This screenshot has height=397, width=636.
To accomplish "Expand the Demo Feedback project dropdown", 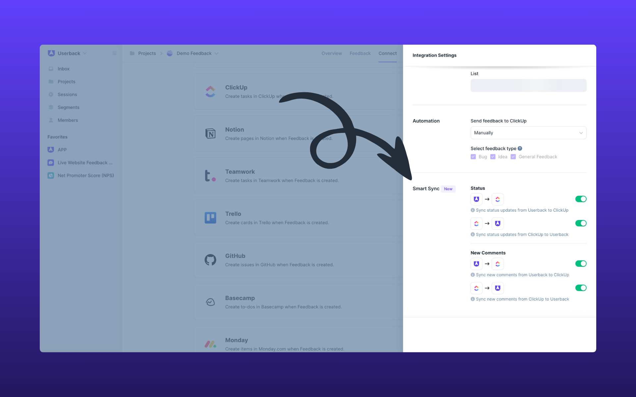I will [217, 53].
